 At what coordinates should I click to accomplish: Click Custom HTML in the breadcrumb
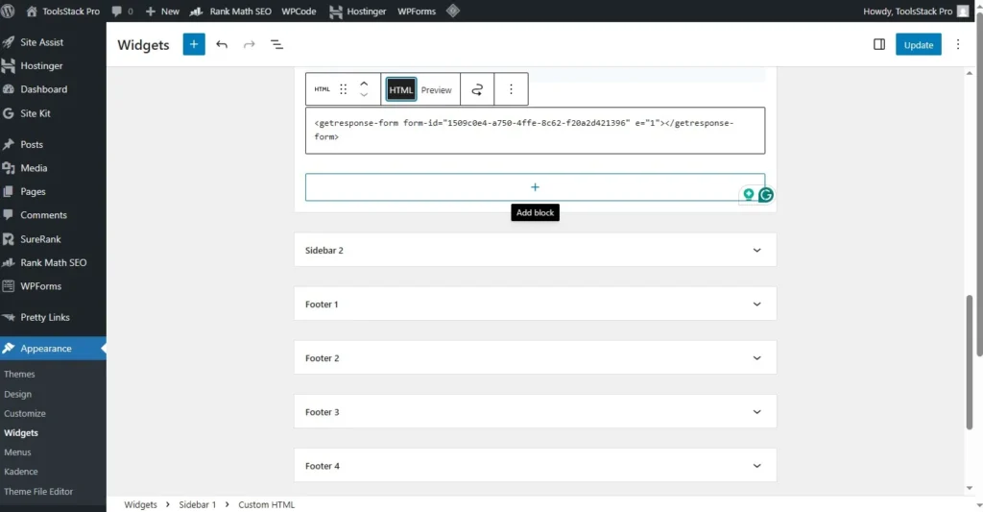click(x=267, y=504)
